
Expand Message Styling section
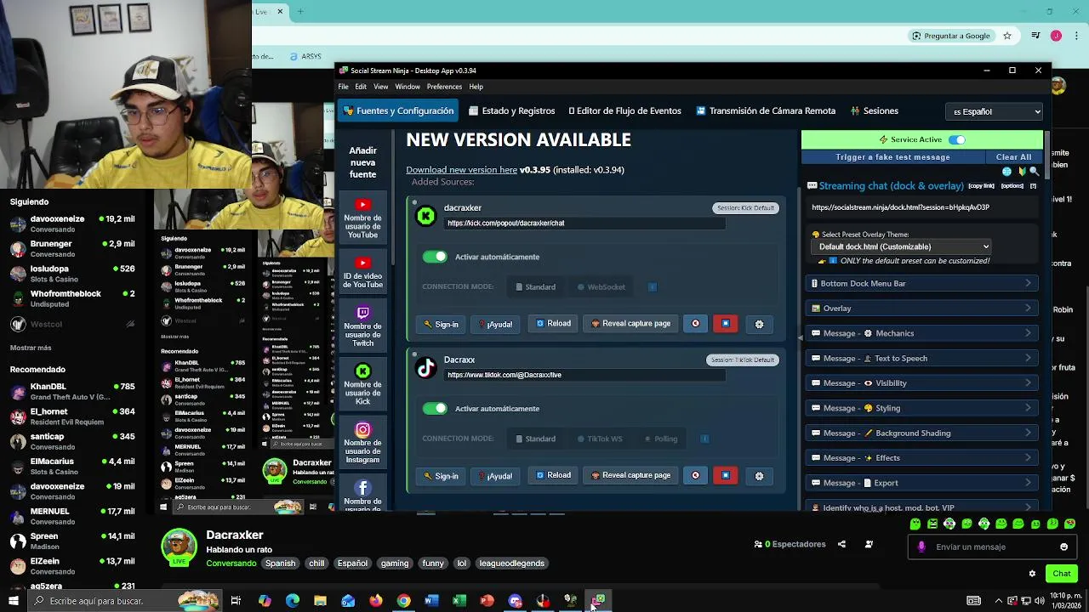(921, 408)
